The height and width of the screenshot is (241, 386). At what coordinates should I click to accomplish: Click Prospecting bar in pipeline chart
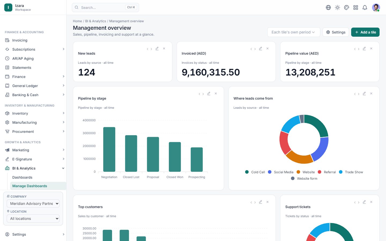tap(197, 159)
